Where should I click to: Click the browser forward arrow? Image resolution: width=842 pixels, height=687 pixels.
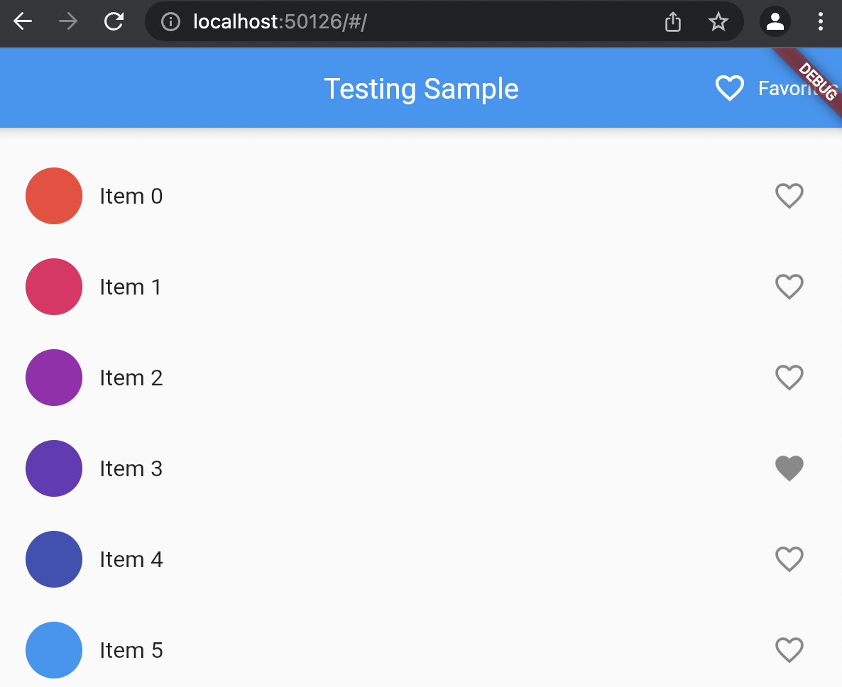pyautogui.click(x=68, y=22)
